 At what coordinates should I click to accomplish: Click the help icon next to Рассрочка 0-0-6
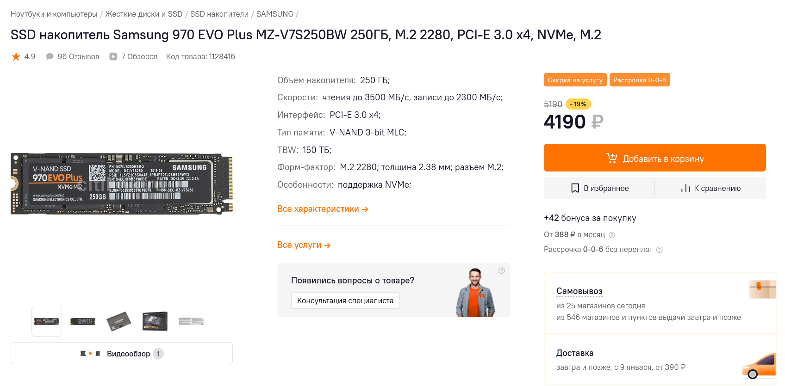(x=660, y=250)
